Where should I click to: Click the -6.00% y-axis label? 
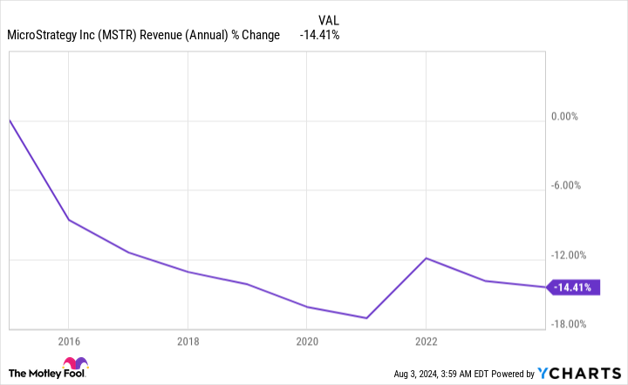pyautogui.click(x=566, y=186)
